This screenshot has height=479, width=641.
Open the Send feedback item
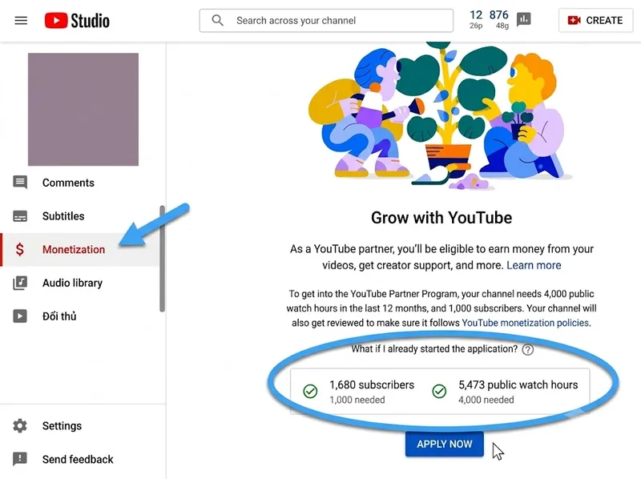coord(79,460)
